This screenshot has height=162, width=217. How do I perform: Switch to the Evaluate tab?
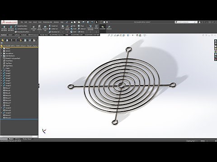(x=24, y=35)
